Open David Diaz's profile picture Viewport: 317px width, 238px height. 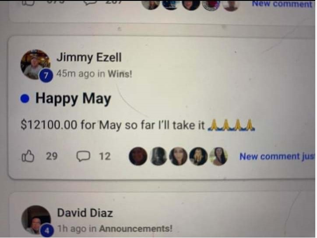(x=36, y=220)
